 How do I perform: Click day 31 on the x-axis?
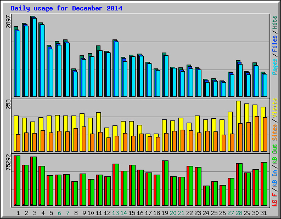pyautogui.click(x=263, y=213)
